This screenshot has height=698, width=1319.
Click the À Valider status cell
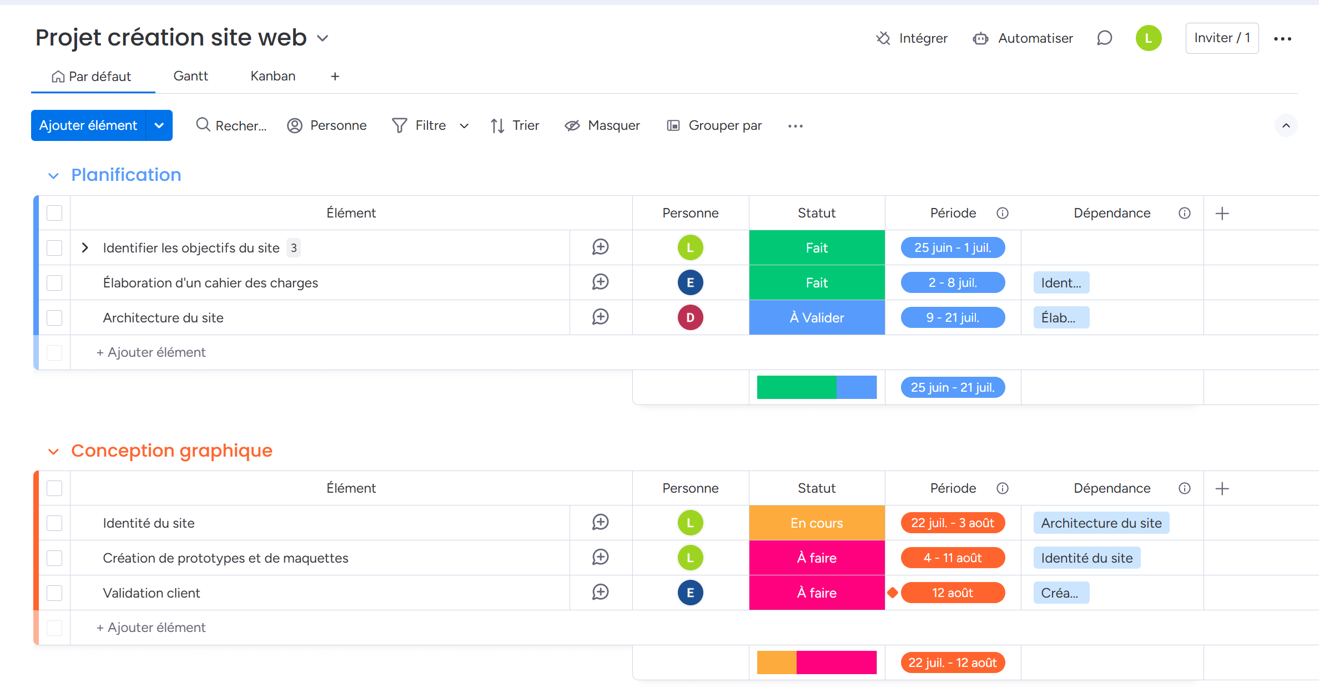click(817, 317)
